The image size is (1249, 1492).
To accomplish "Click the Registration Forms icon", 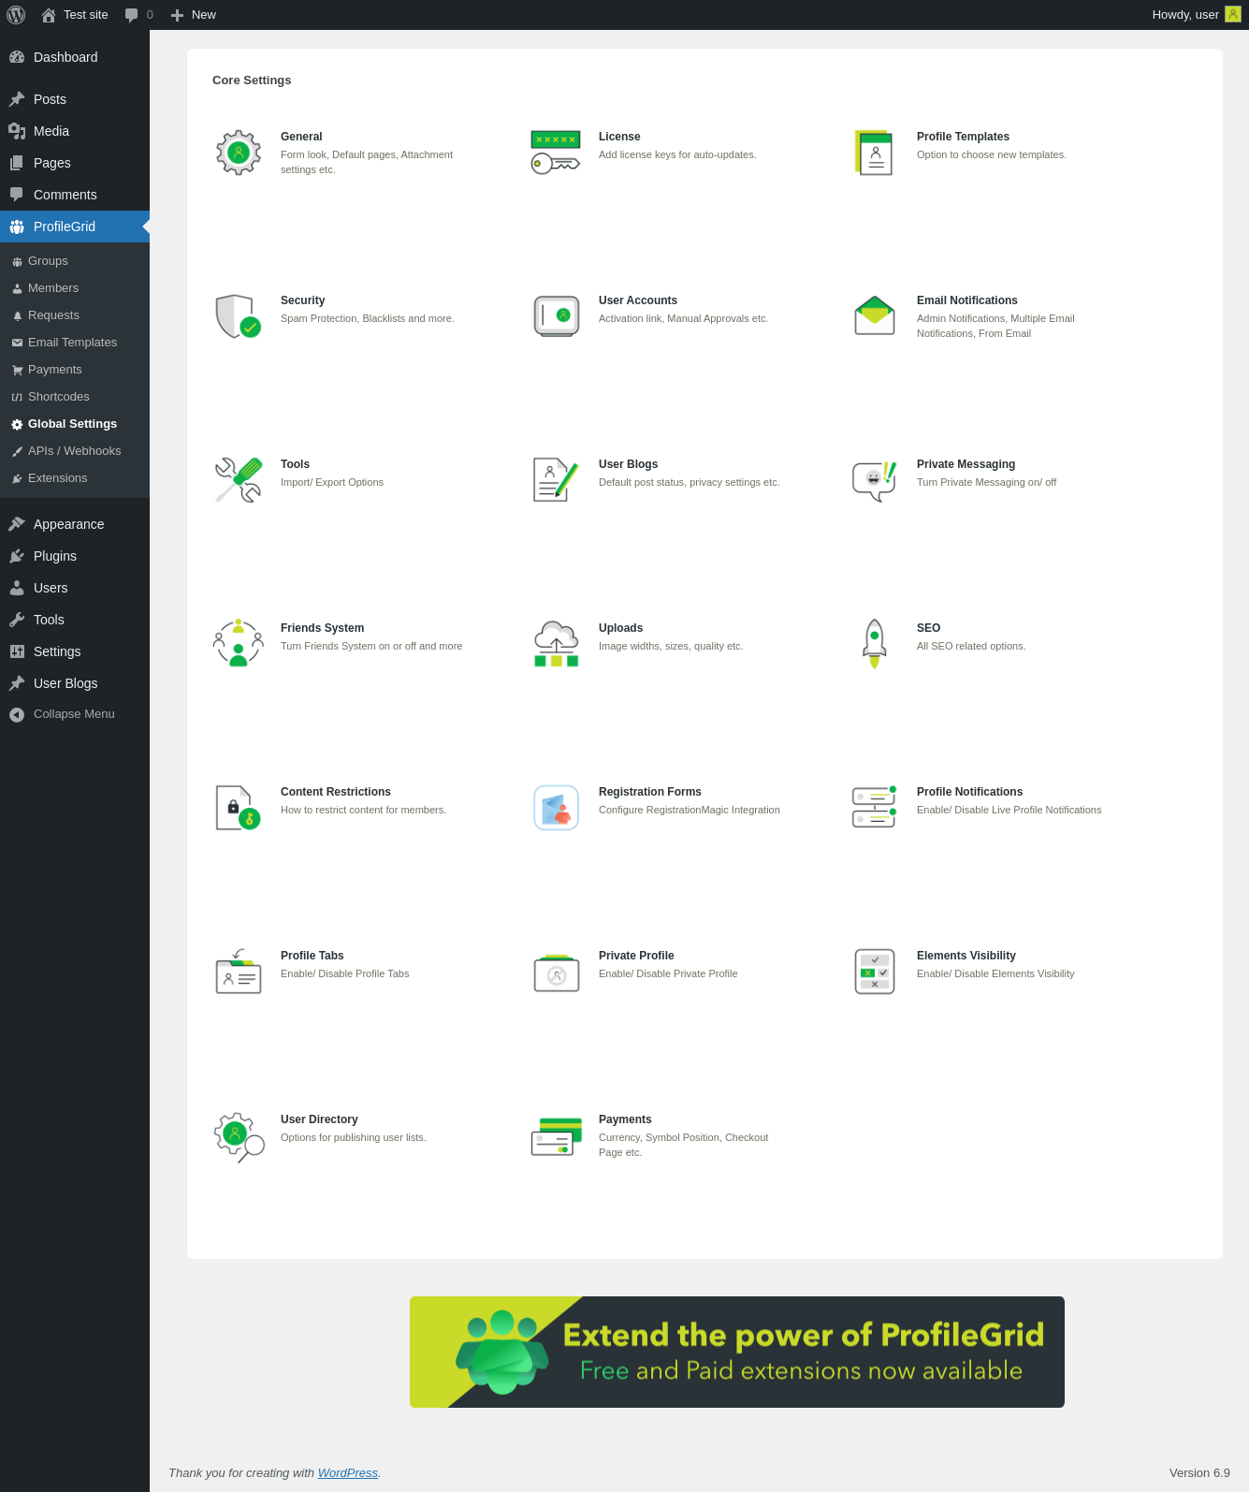I will (557, 808).
